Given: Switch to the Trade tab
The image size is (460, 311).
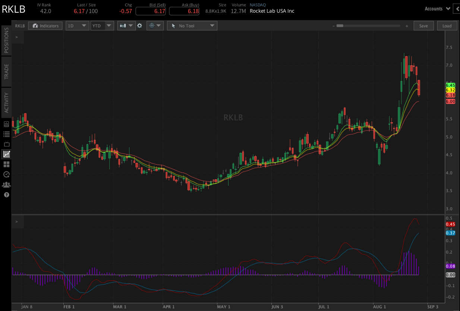Looking at the screenshot, I should [6, 71].
